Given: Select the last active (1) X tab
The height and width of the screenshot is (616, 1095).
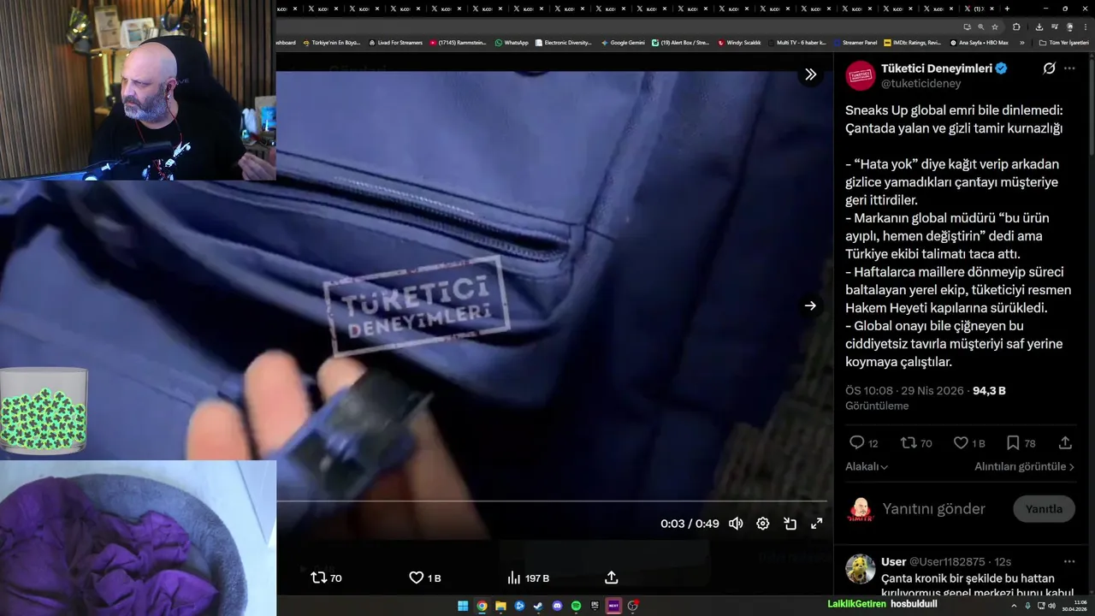Looking at the screenshot, I should click(x=979, y=9).
